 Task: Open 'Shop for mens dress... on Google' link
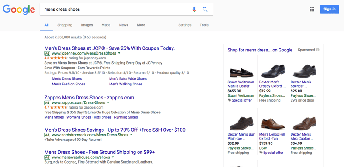[x=260, y=50]
